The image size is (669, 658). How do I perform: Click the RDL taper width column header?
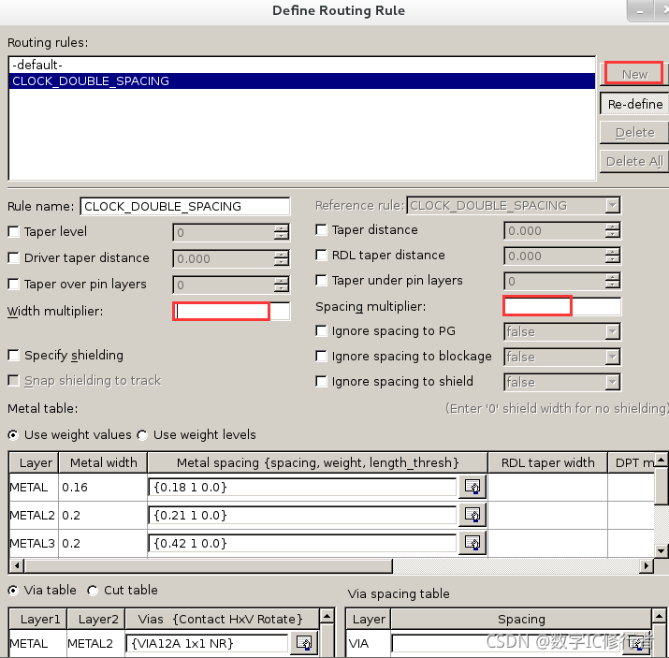click(x=547, y=462)
